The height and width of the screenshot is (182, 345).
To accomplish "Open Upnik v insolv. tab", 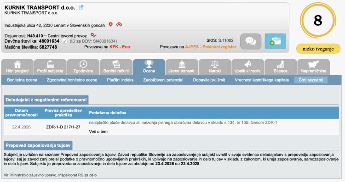I will pyautogui.click(x=247, y=67).
